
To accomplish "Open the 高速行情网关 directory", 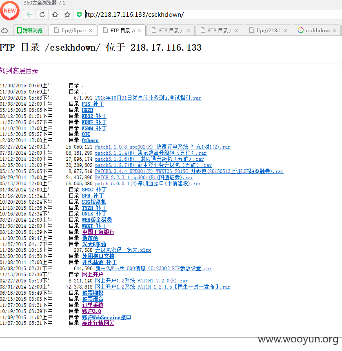I will [98, 323].
